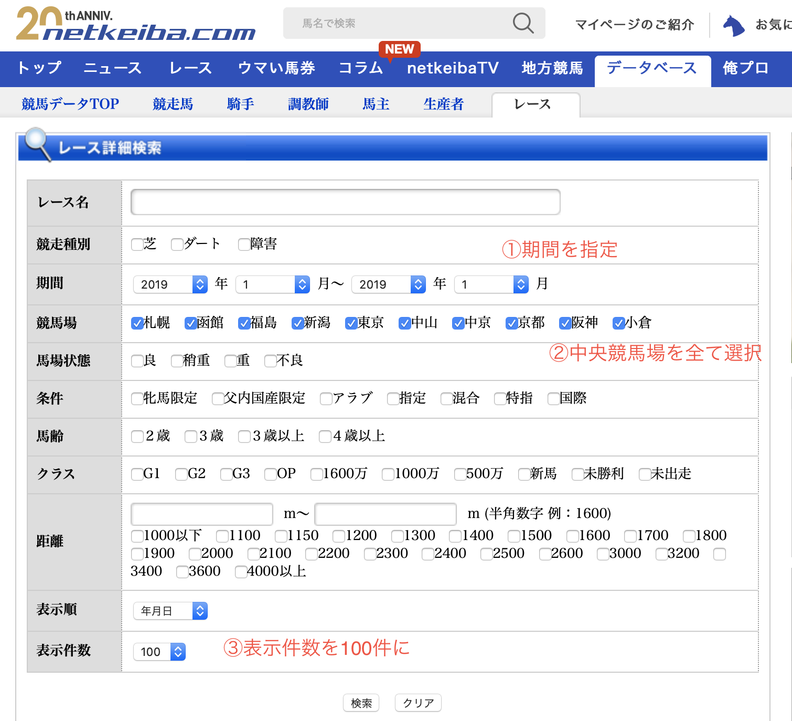
Task: Uncheck the 福島 racecourse checkbox
Action: [x=244, y=323]
